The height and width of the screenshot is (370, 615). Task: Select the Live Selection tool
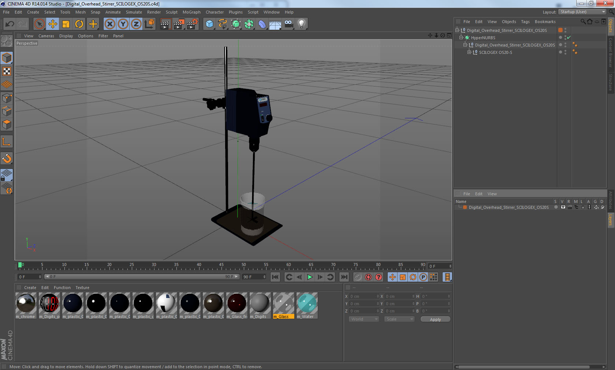click(39, 24)
